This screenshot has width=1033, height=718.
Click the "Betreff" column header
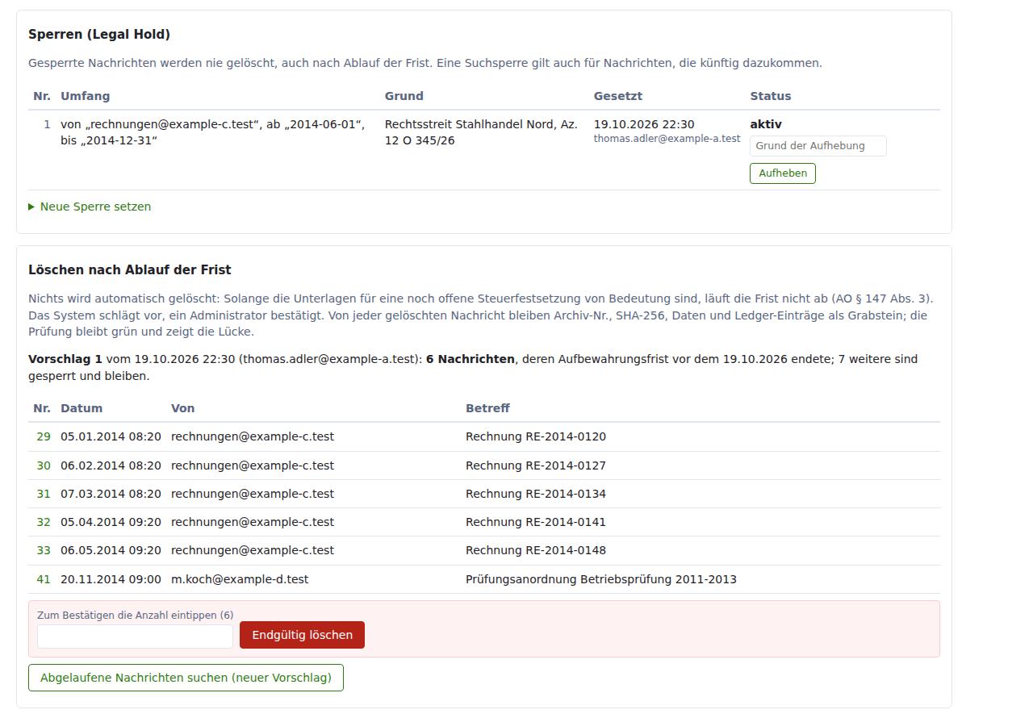(x=487, y=408)
